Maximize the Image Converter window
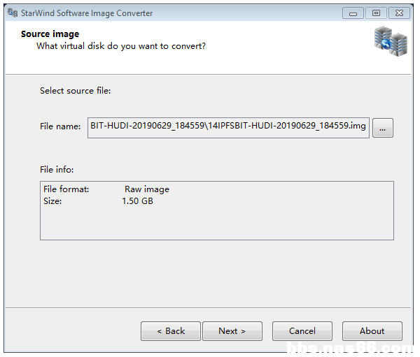420x357 pixels. coord(376,13)
